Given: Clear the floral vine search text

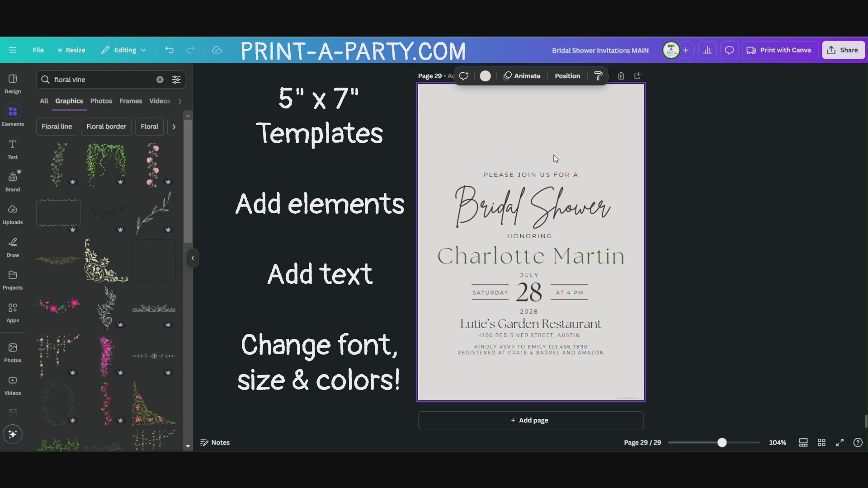Looking at the screenshot, I should point(160,80).
